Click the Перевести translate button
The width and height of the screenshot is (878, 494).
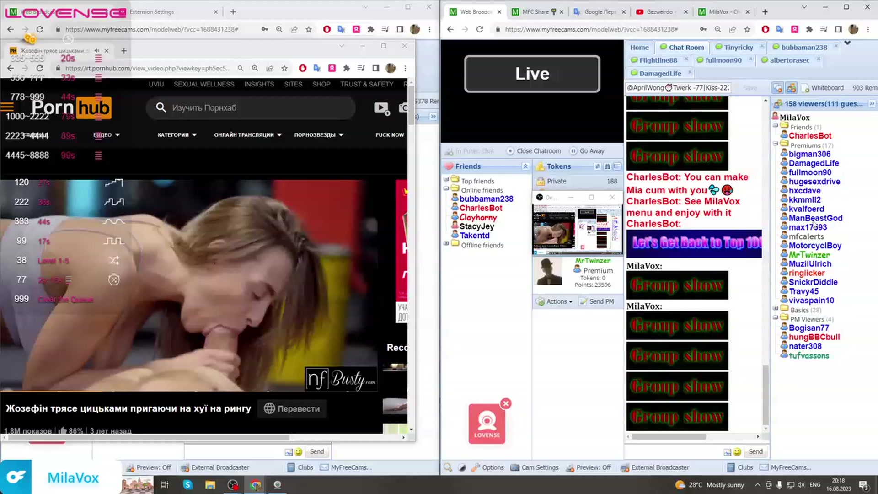292,408
